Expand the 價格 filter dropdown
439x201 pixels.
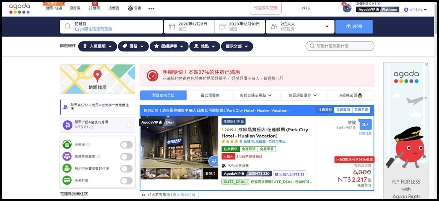pyautogui.click(x=134, y=46)
